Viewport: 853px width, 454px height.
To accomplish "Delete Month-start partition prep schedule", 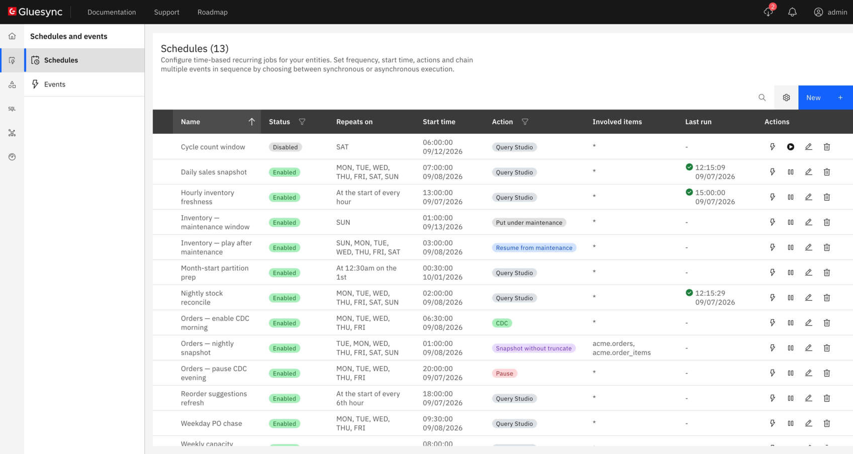I will click(x=827, y=273).
